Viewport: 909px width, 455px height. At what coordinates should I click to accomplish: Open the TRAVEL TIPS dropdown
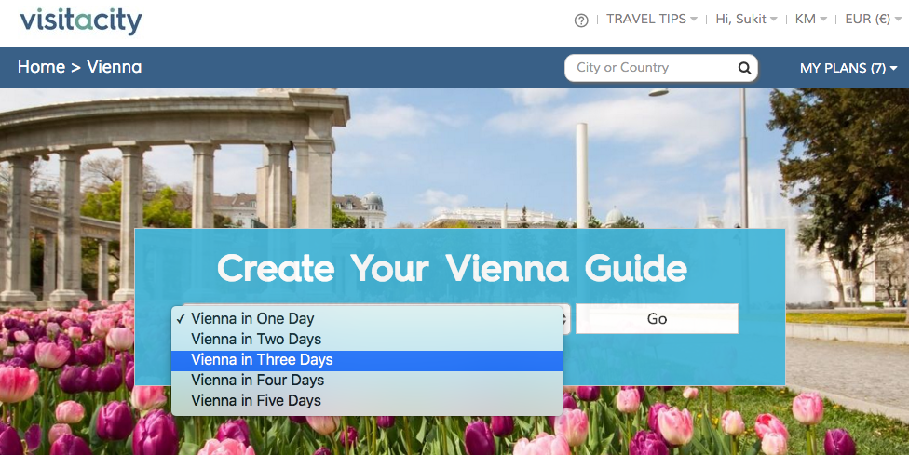click(x=652, y=20)
